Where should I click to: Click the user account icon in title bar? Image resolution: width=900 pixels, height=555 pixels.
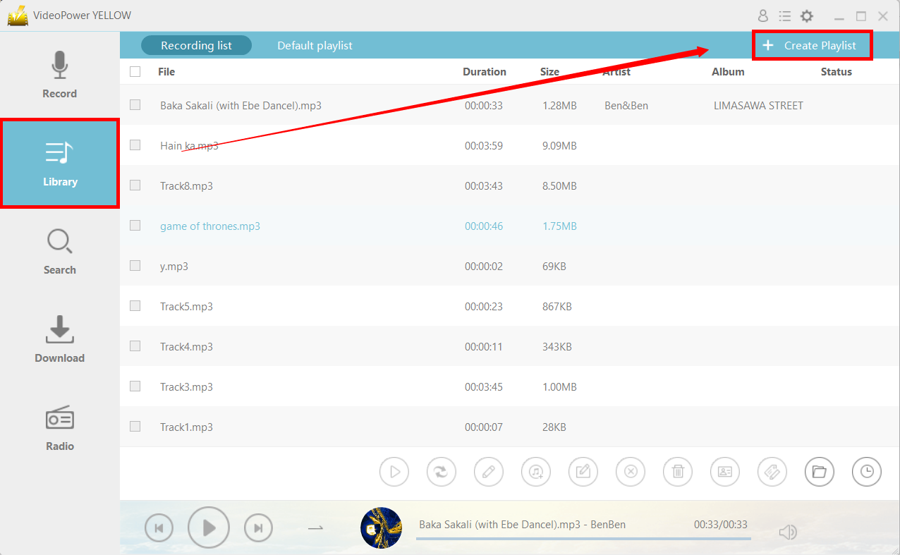coord(762,16)
